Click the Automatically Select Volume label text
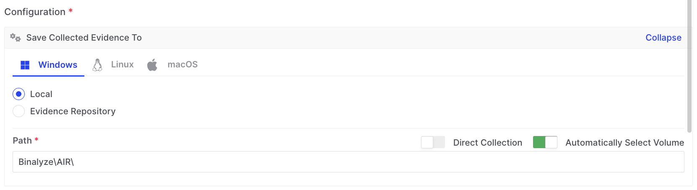The height and width of the screenshot is (190, 697). pos(624,143)
